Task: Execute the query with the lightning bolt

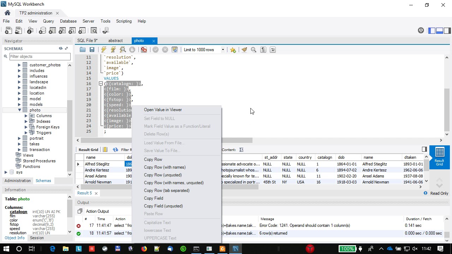Action: tap(104, 50)
